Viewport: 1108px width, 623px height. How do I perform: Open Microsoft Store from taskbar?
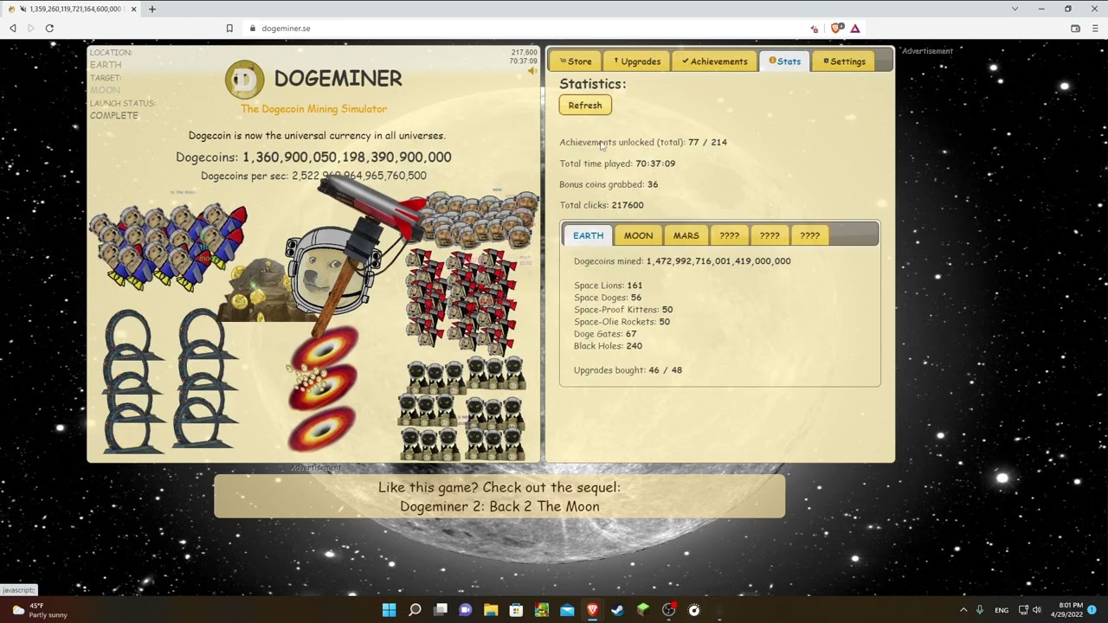(x=516, y=610)
